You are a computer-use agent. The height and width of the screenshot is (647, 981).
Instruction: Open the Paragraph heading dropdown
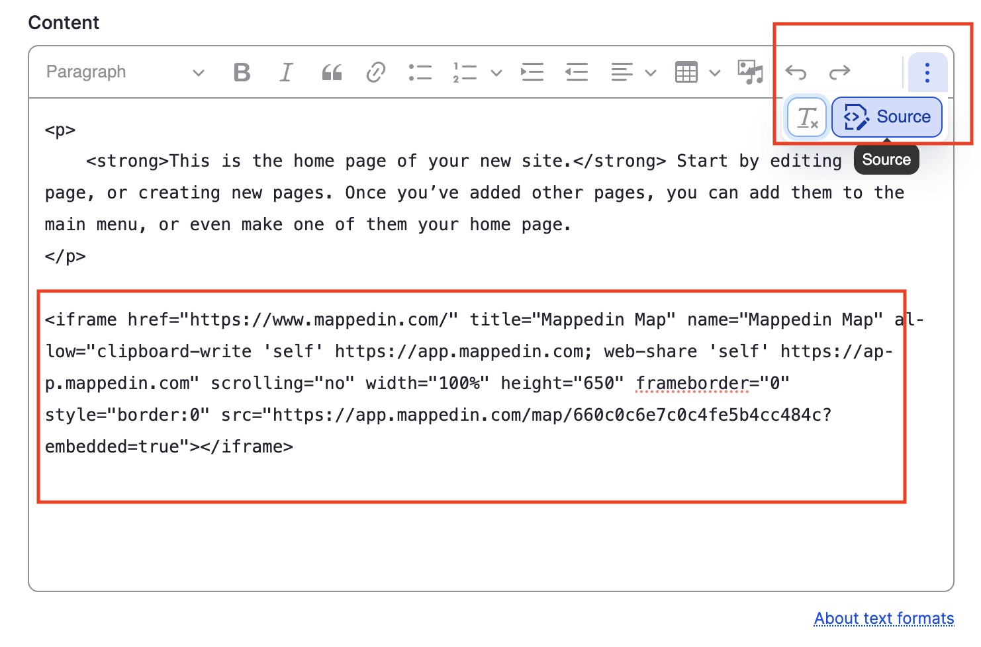124,72
